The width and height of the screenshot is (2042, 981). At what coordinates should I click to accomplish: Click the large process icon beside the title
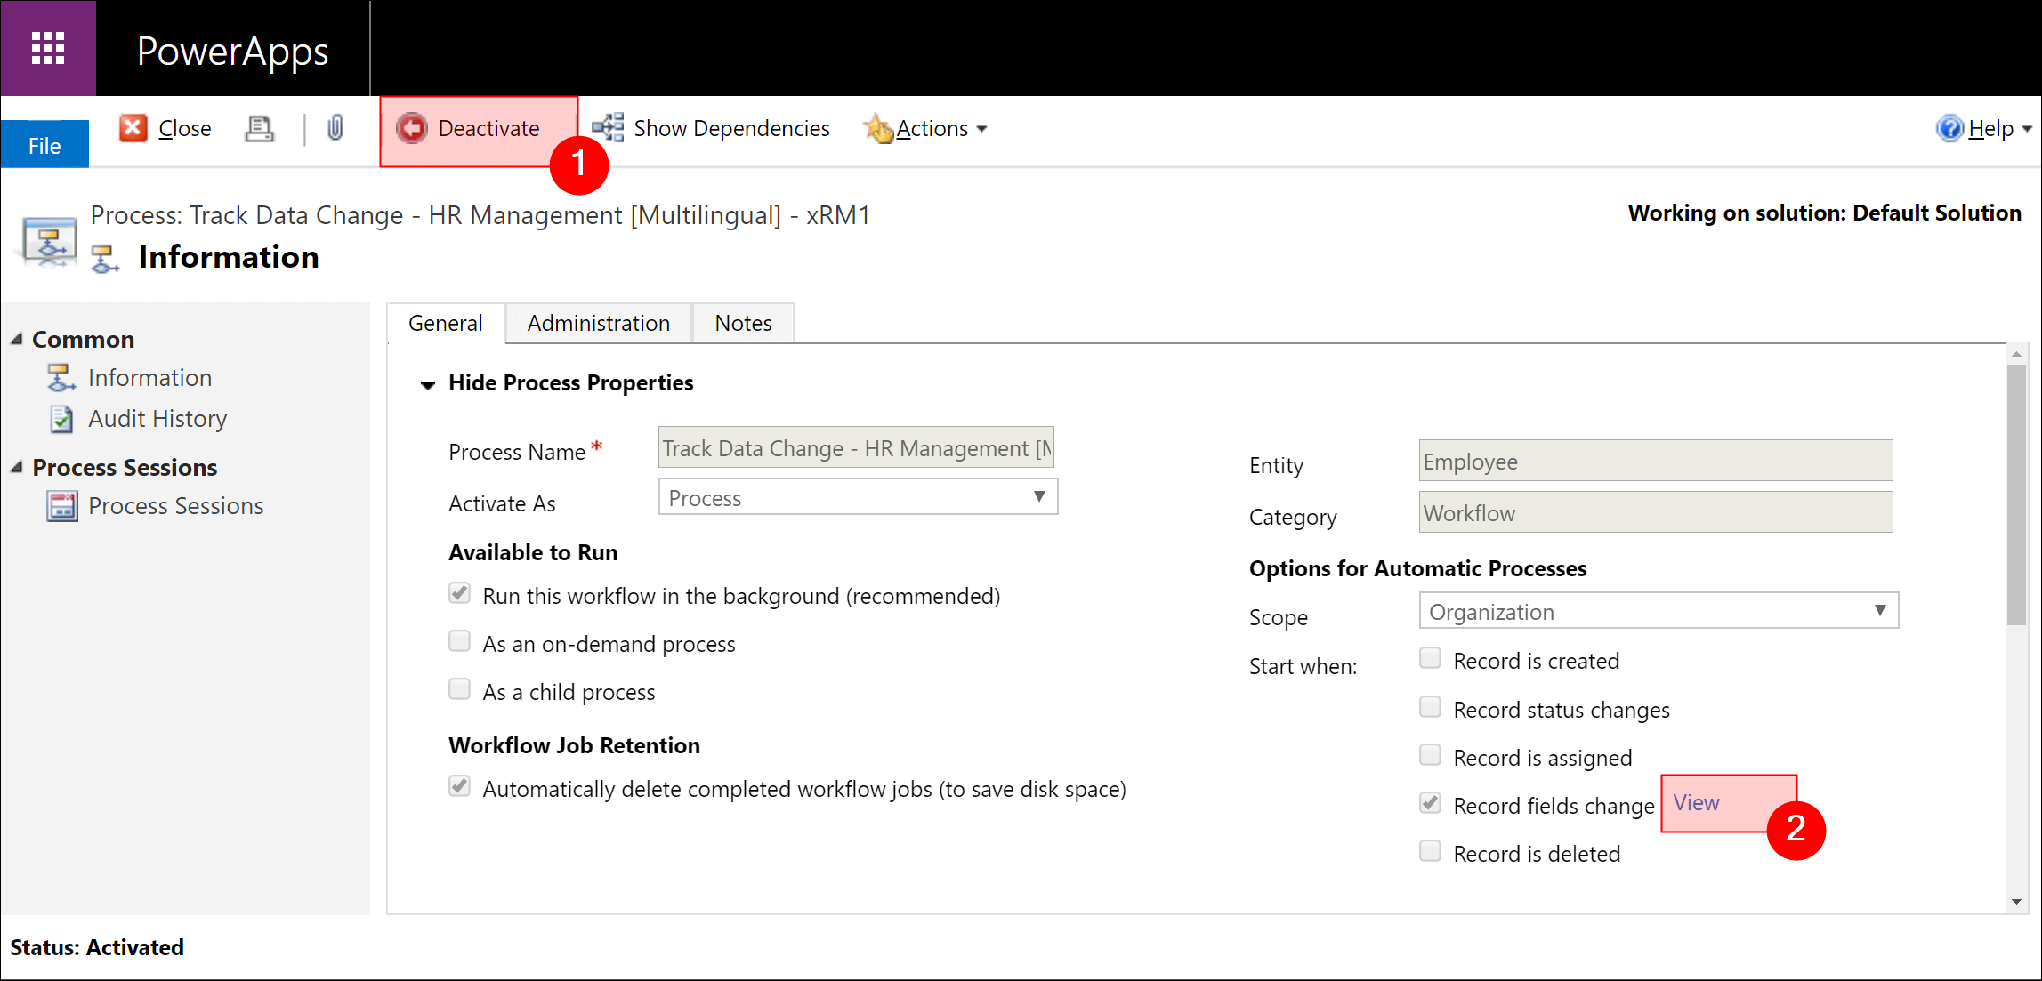[x=49, y=241]
